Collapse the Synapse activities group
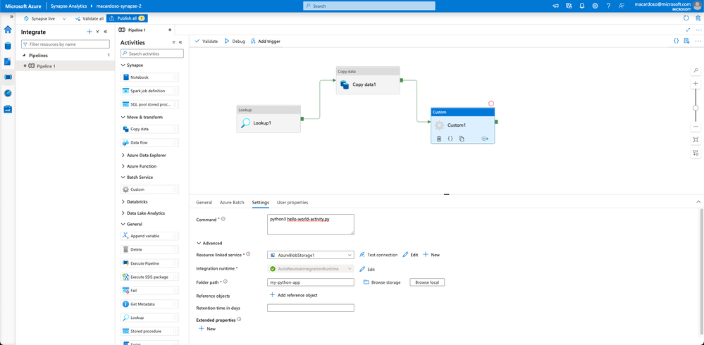704x345 pixels. point(123,65)
